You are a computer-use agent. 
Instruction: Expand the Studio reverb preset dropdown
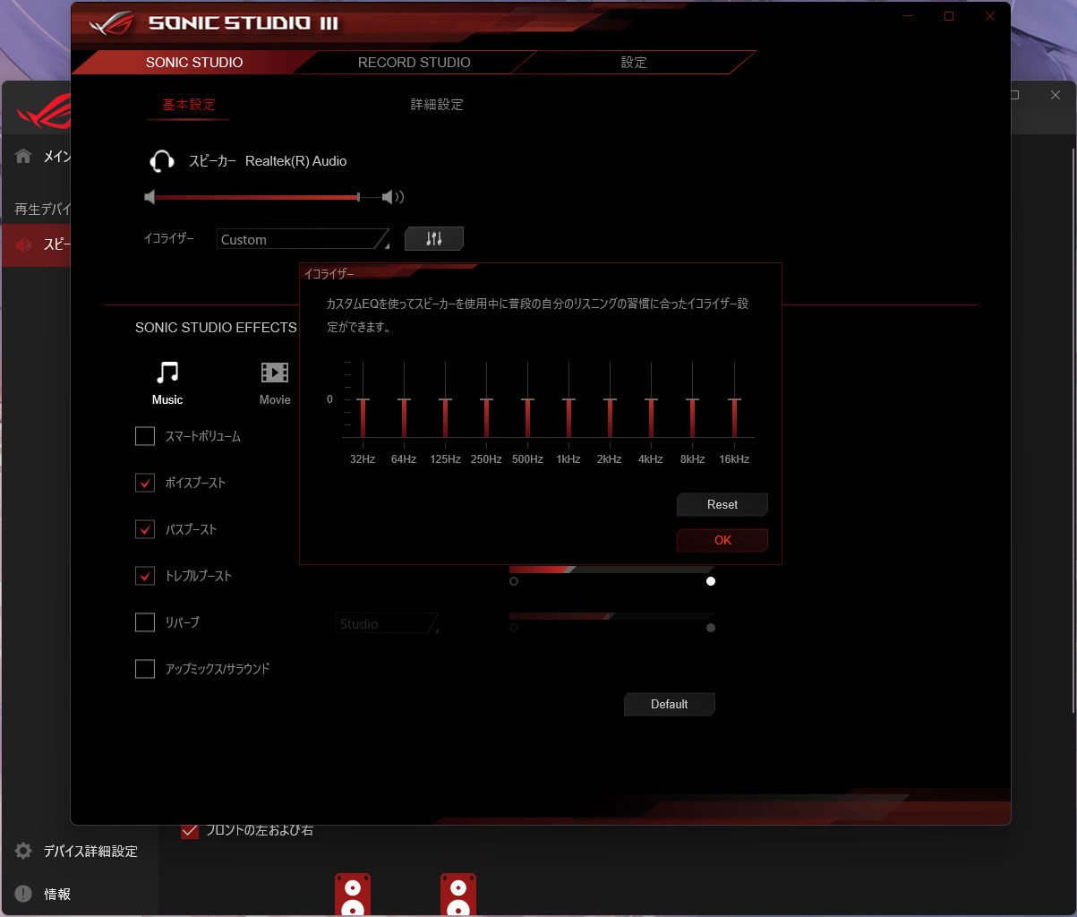click(389, 624)
